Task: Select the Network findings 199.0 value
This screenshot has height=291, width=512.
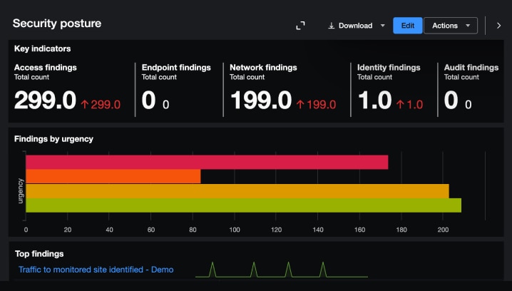Action: [260, 101]
